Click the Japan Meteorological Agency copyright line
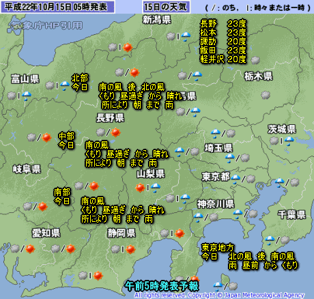Image resolution: width=314 pixels, height=299 pixels. 219,296
